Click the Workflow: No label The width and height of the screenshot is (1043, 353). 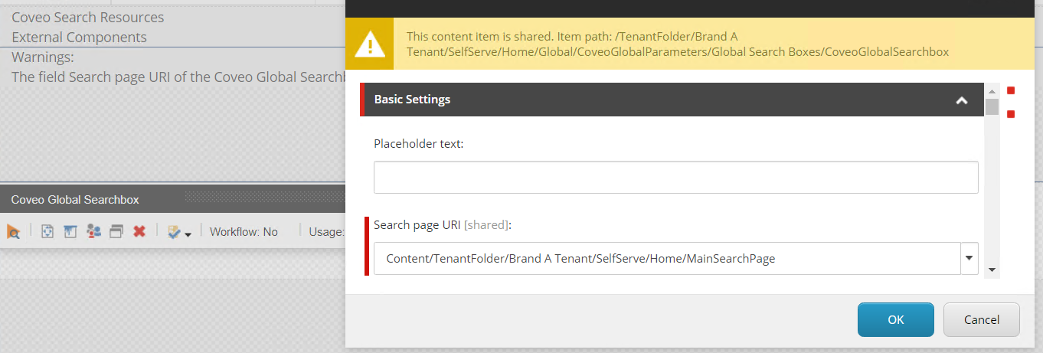coord(244,231)
